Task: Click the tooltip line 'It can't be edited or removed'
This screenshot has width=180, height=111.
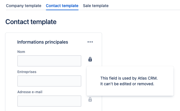Action: pyautogui.click(x=127, y=84)
